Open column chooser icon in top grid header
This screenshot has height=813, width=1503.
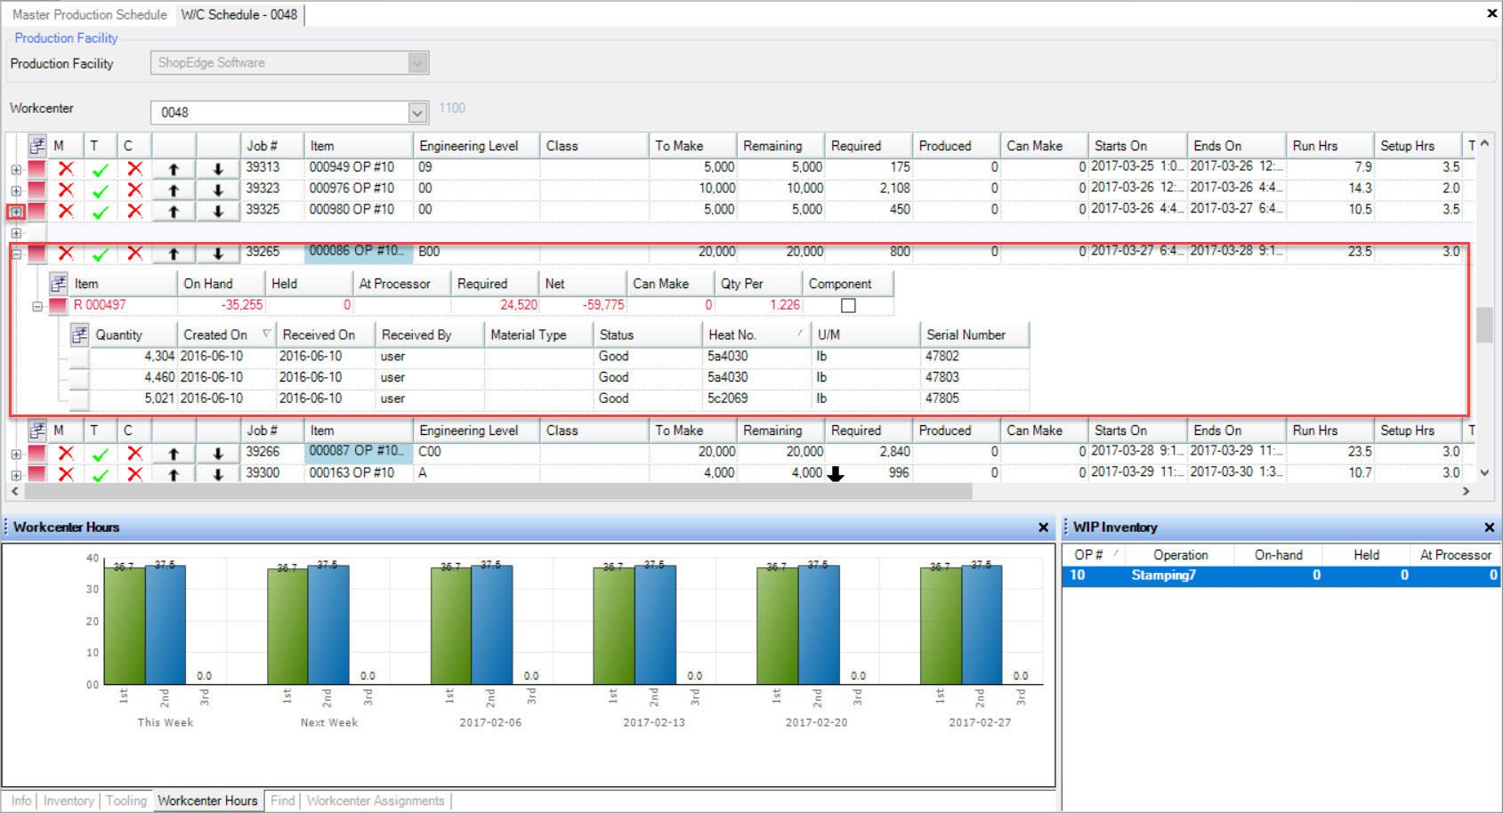click(37, 145)
